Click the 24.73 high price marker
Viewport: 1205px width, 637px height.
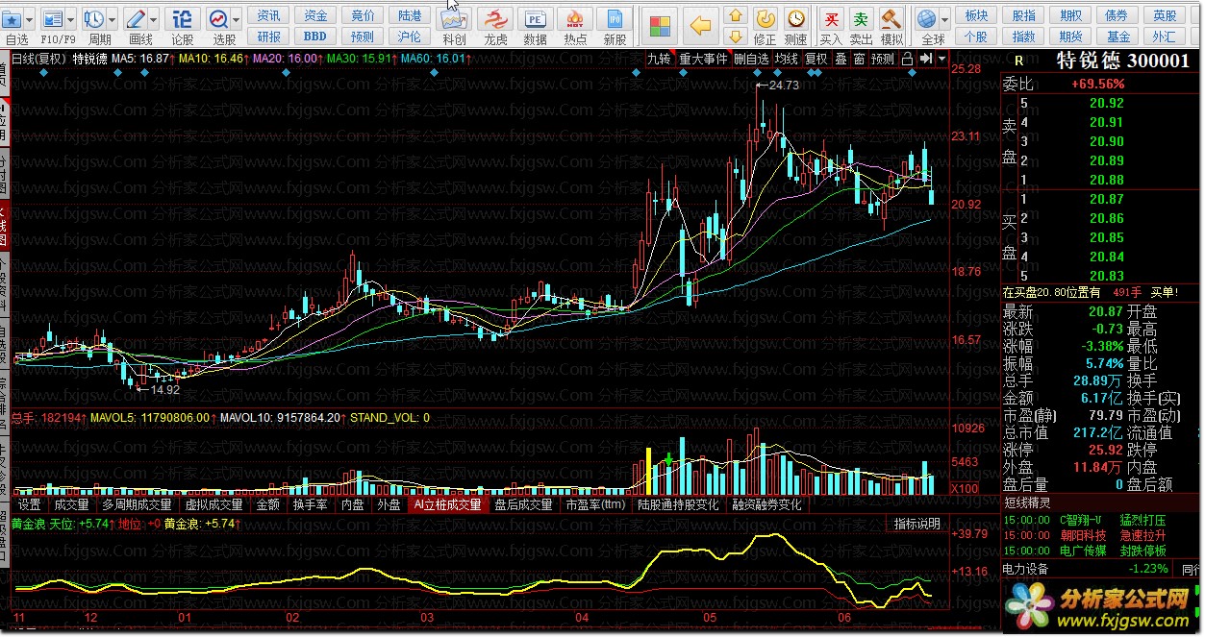pos(784,86)
